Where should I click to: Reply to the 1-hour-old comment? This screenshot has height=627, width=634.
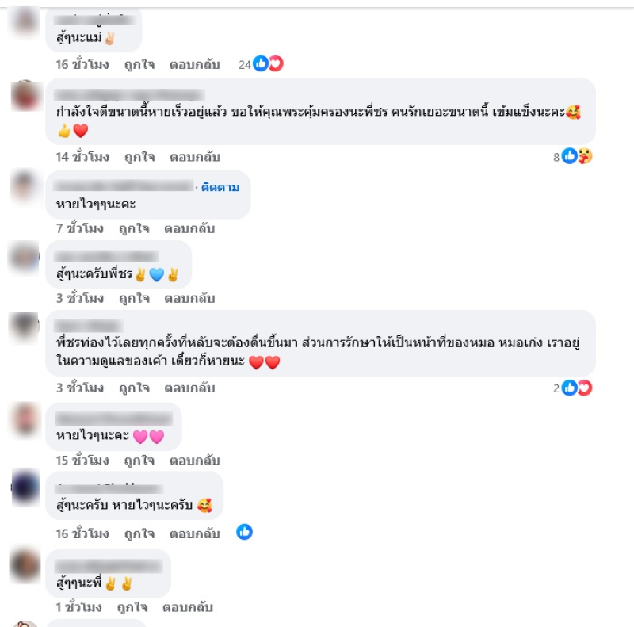(x=188, y=606)
